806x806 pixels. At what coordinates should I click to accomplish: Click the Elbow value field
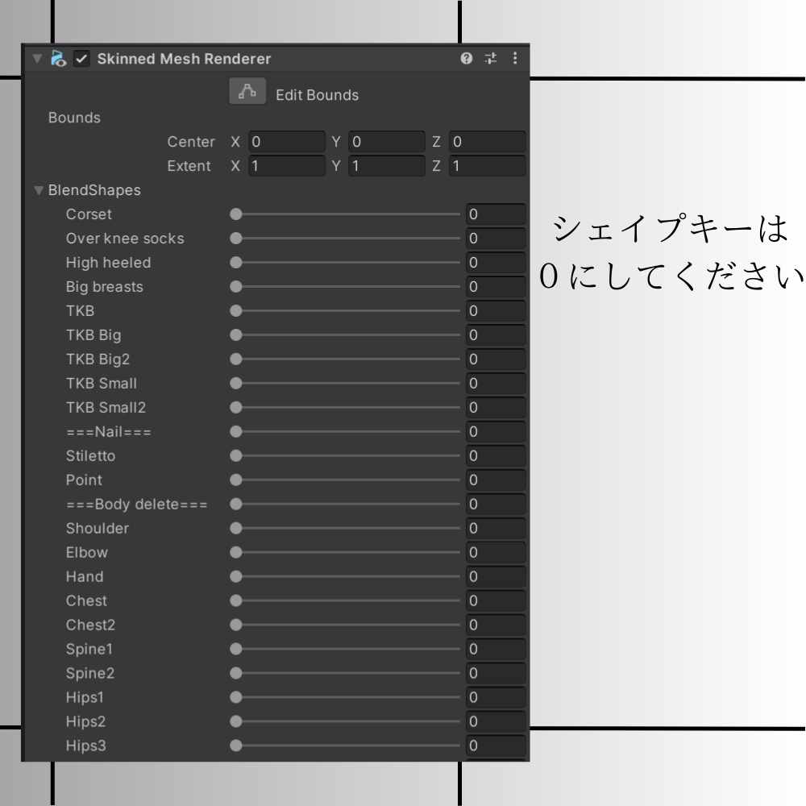[496, 553]
